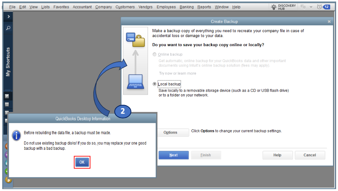Viewport: 338px width, 191px height.
Task: Click the Local backup description text
Action: click(x=224, y=93)
